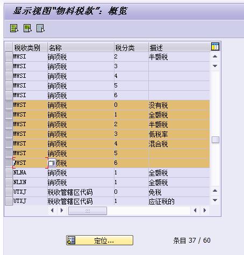Select the row marker for UTXJ 0 免税

[9, 192]
